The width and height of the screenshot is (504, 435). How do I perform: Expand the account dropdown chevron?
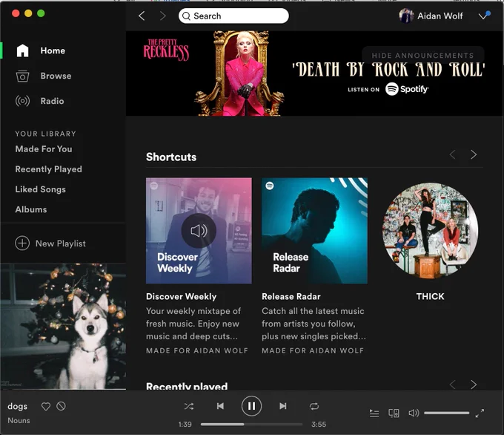tap(483, 16)
